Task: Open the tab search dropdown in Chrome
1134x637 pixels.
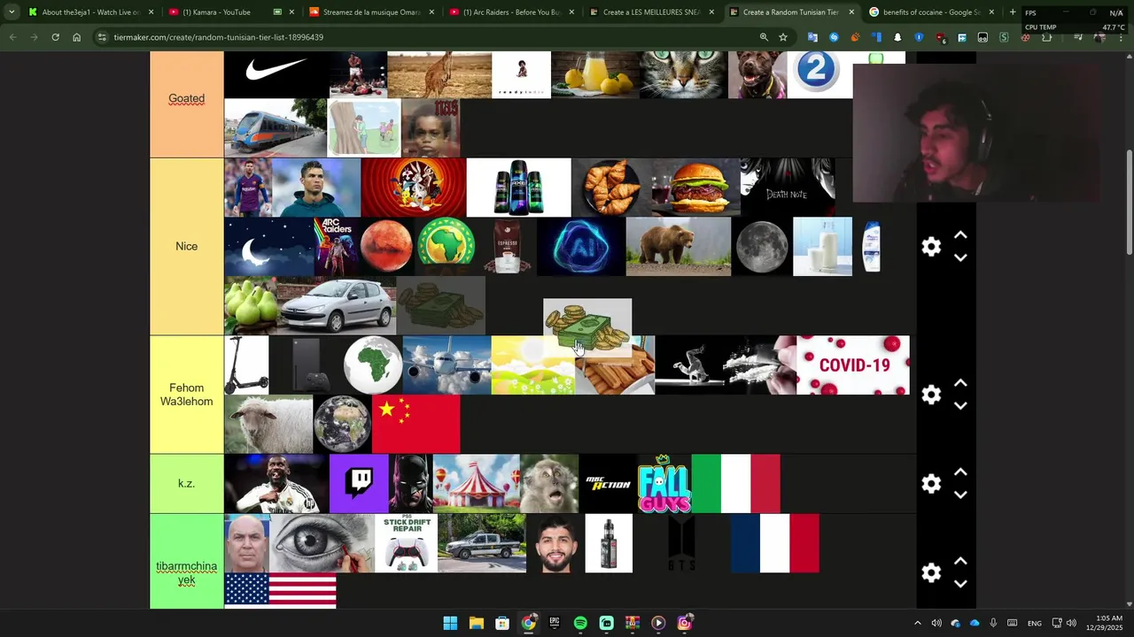Action: (x=11, y=12)
